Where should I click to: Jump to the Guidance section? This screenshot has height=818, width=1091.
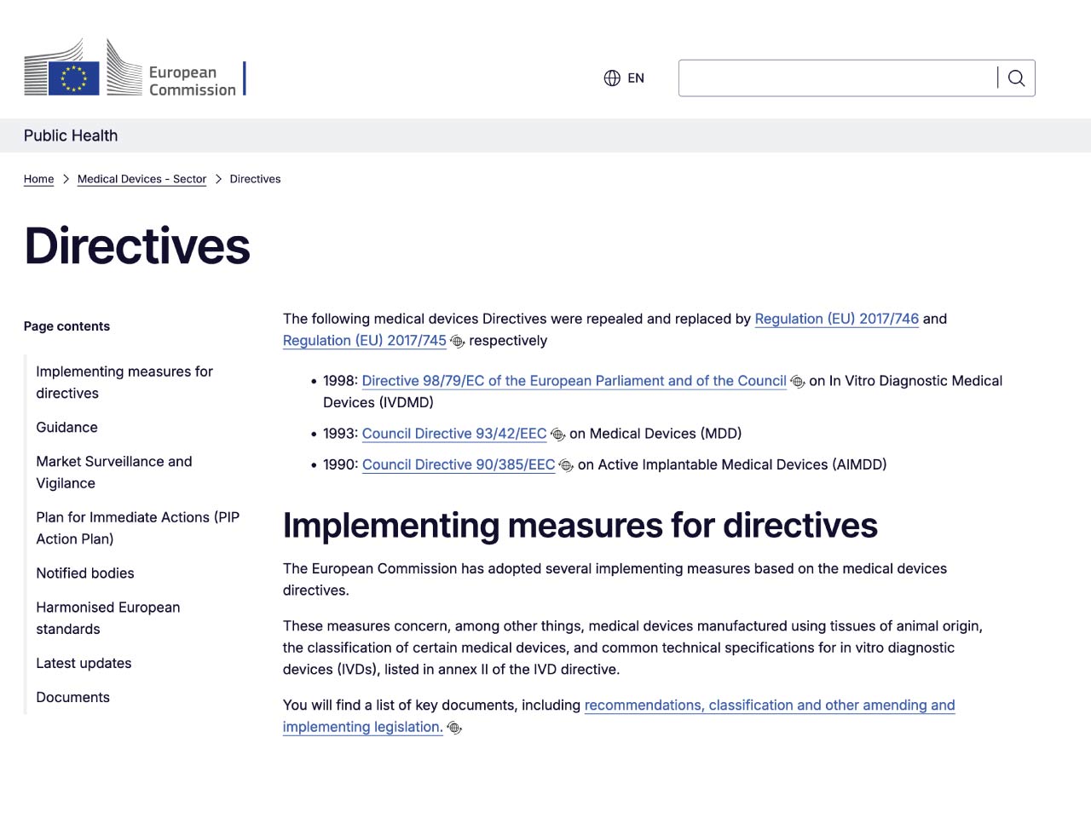coord(66,428)
